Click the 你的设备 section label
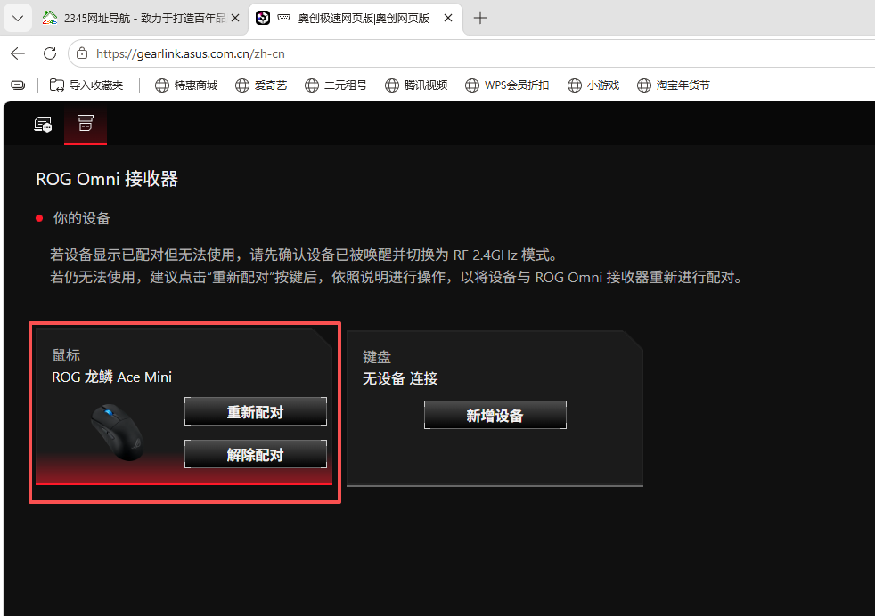 pos(82,218)
